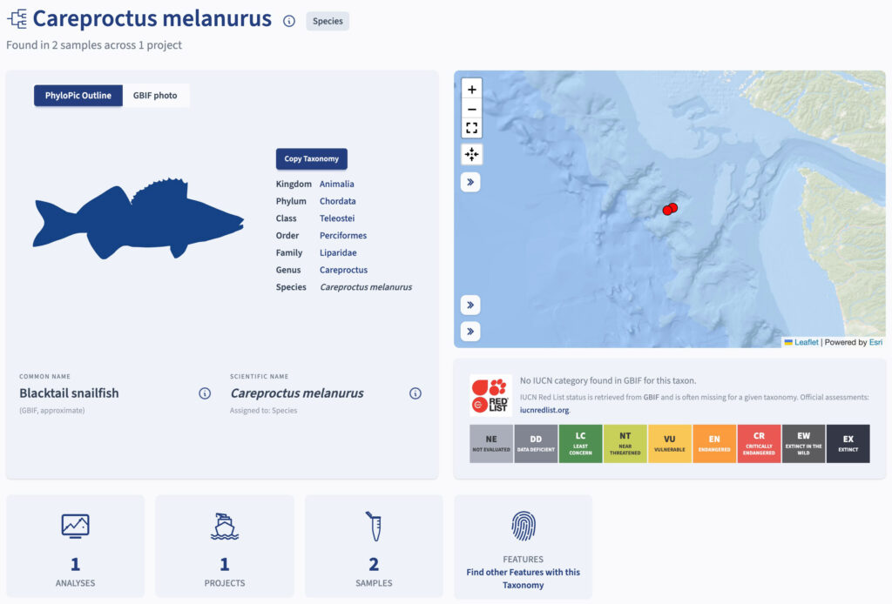Screen dimensions: 892x604
Task: Expand the bottom map chevron panel
Action: (x=470, y=332)
